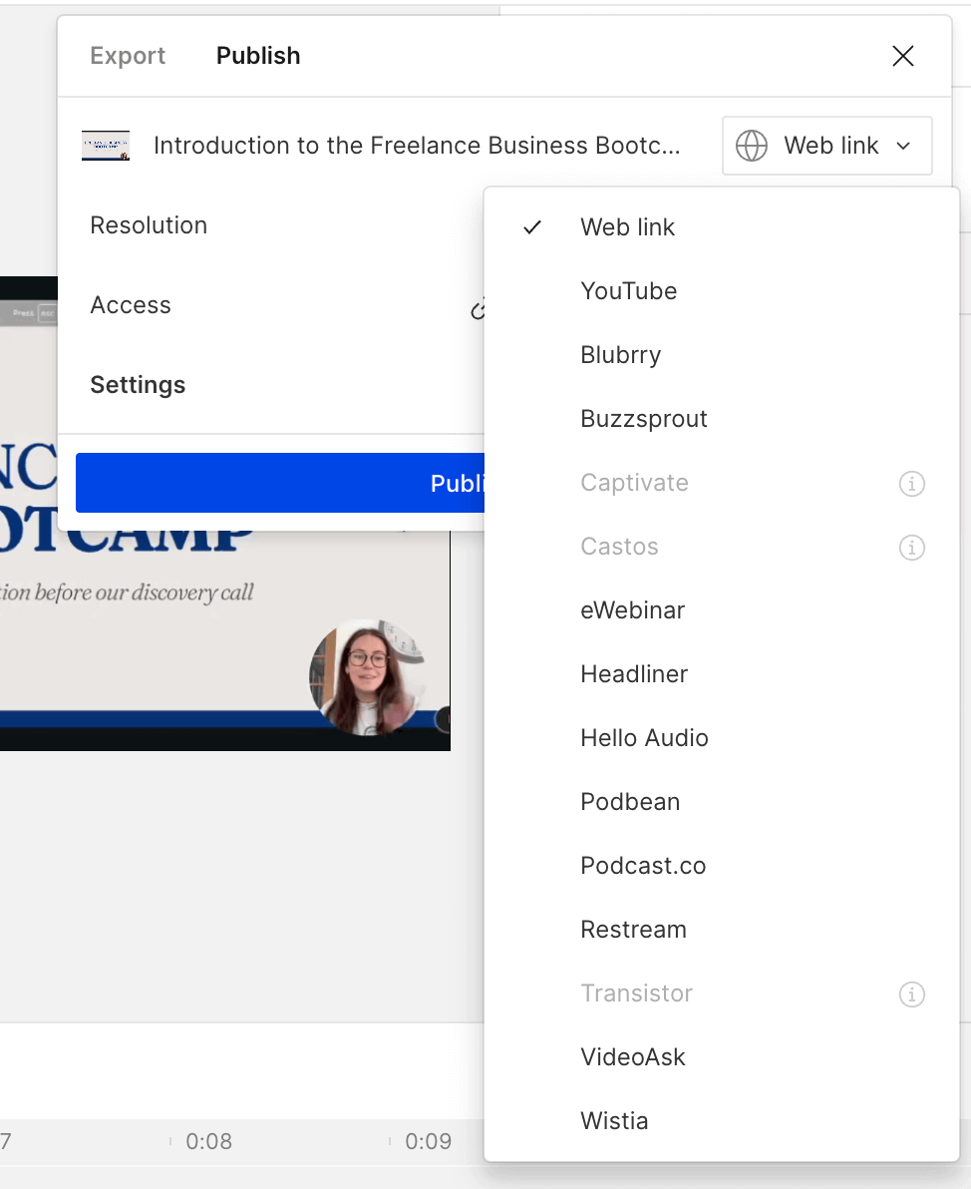Switch to the Export tab

[x=128, y=56]
